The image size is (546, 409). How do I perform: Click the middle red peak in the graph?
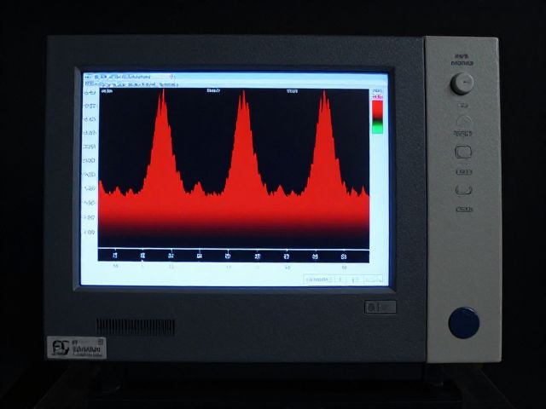click(244, 142)
